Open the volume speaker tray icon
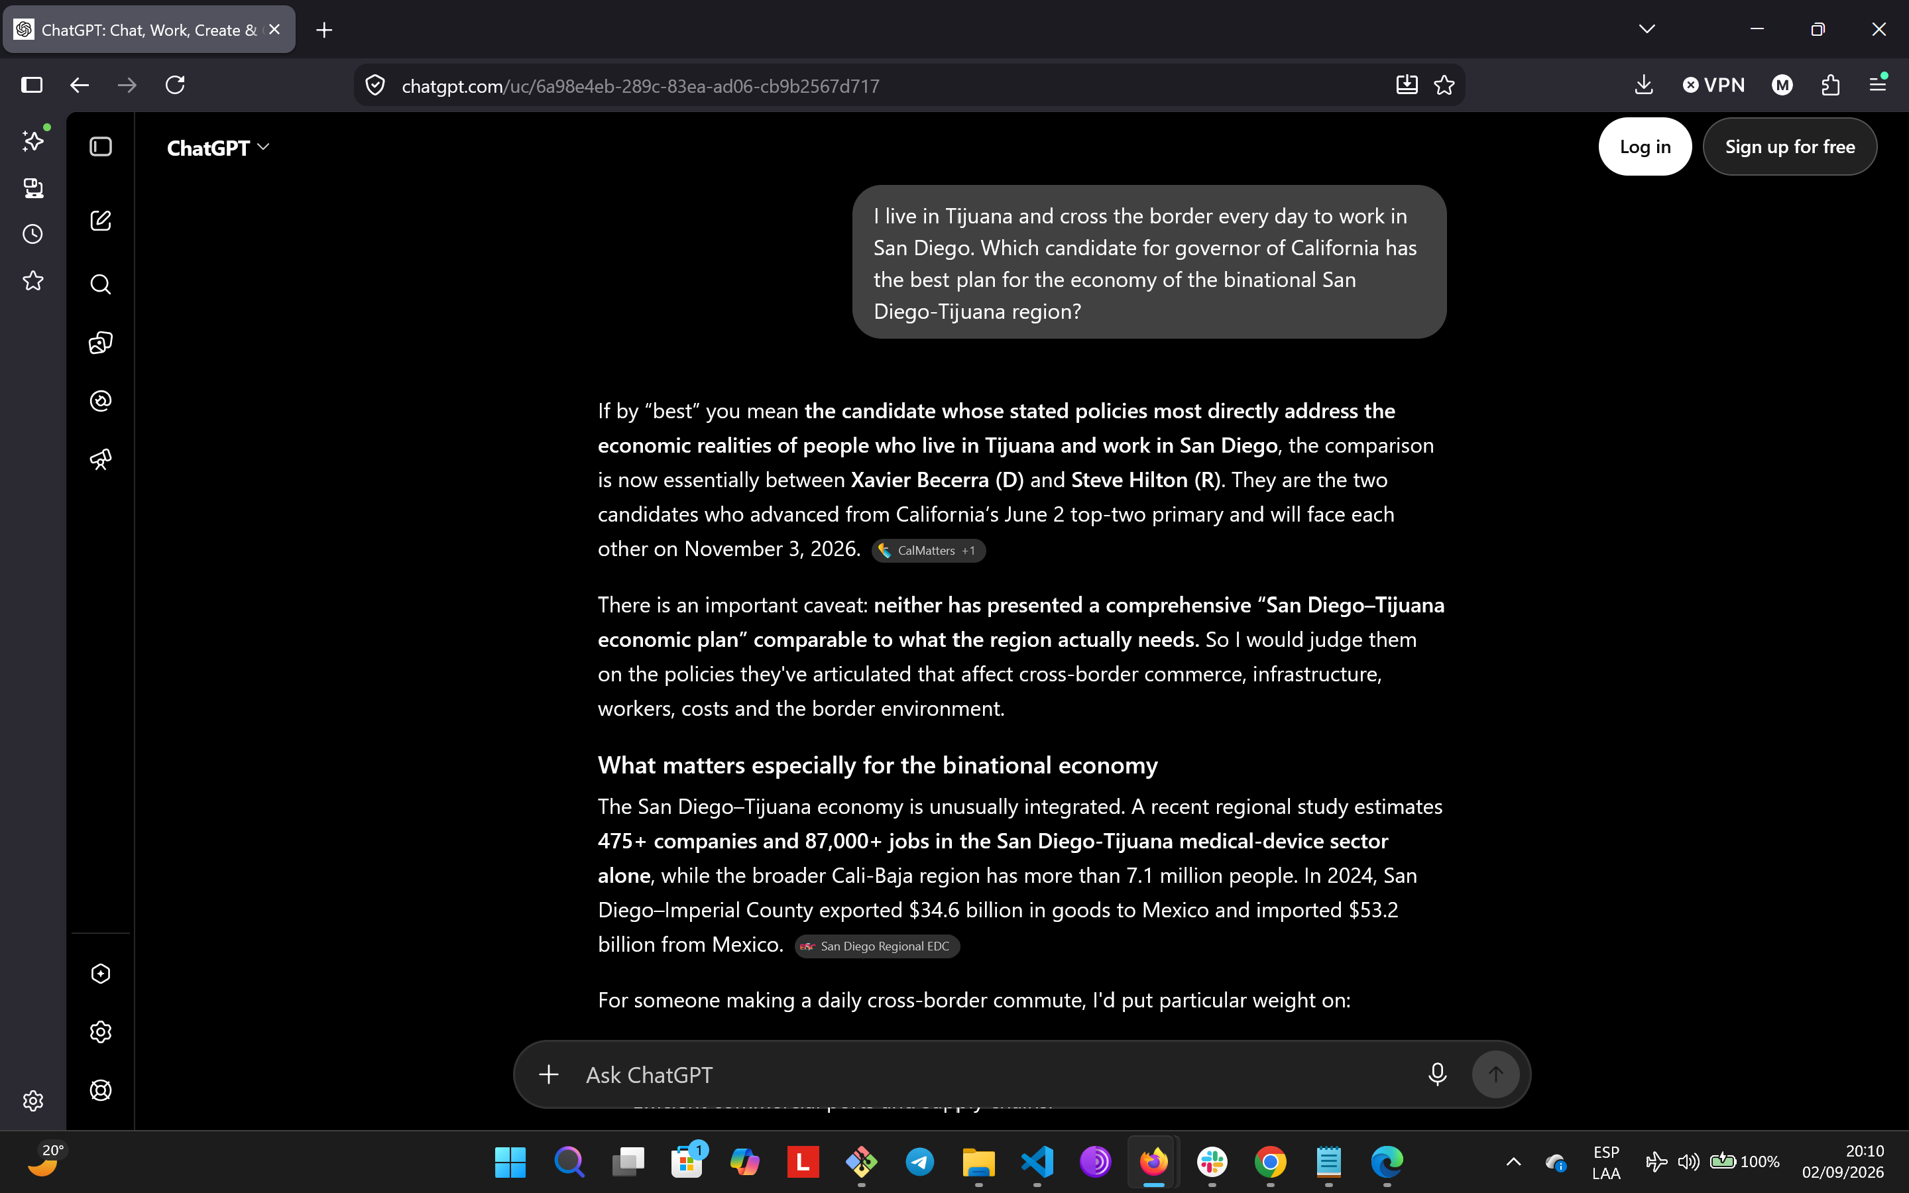 [x=1689, y=1163]
